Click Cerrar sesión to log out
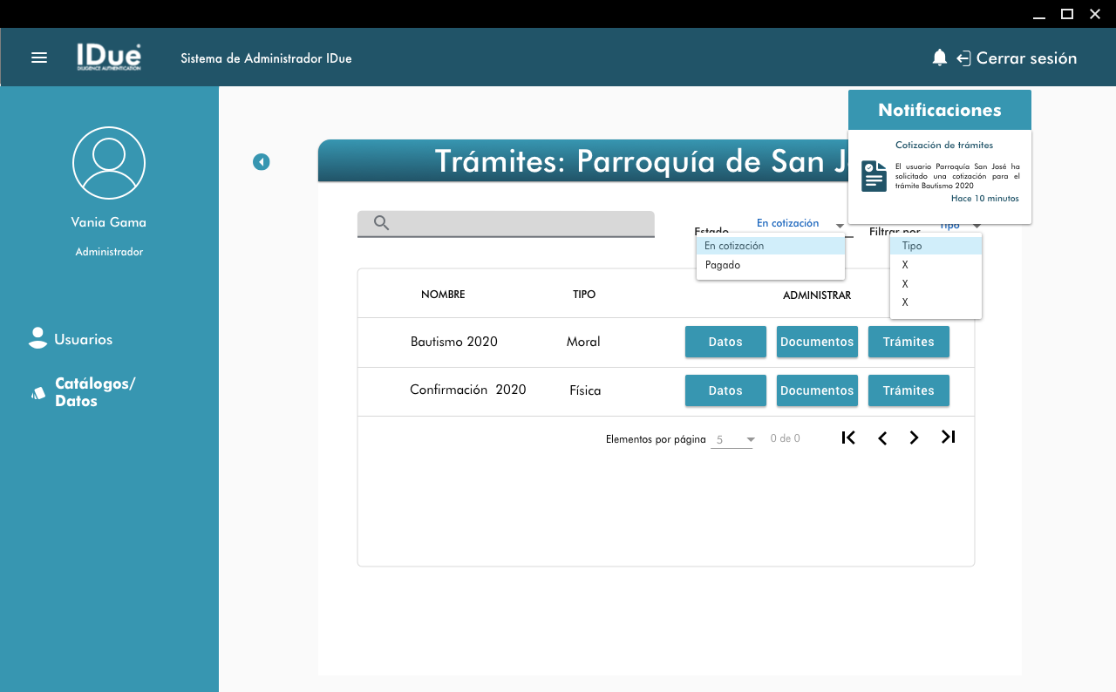This screenshot has height=692, width=1116. point(1025,58)
